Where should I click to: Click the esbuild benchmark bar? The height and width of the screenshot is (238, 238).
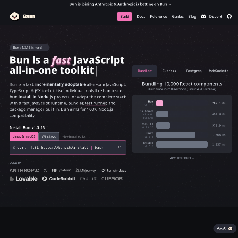pos(163,125)
